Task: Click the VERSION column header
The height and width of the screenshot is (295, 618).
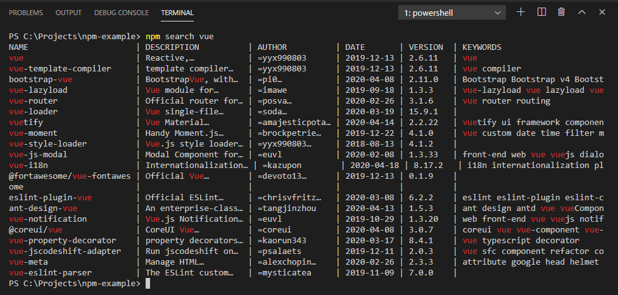Action: (x=426, y=47)
